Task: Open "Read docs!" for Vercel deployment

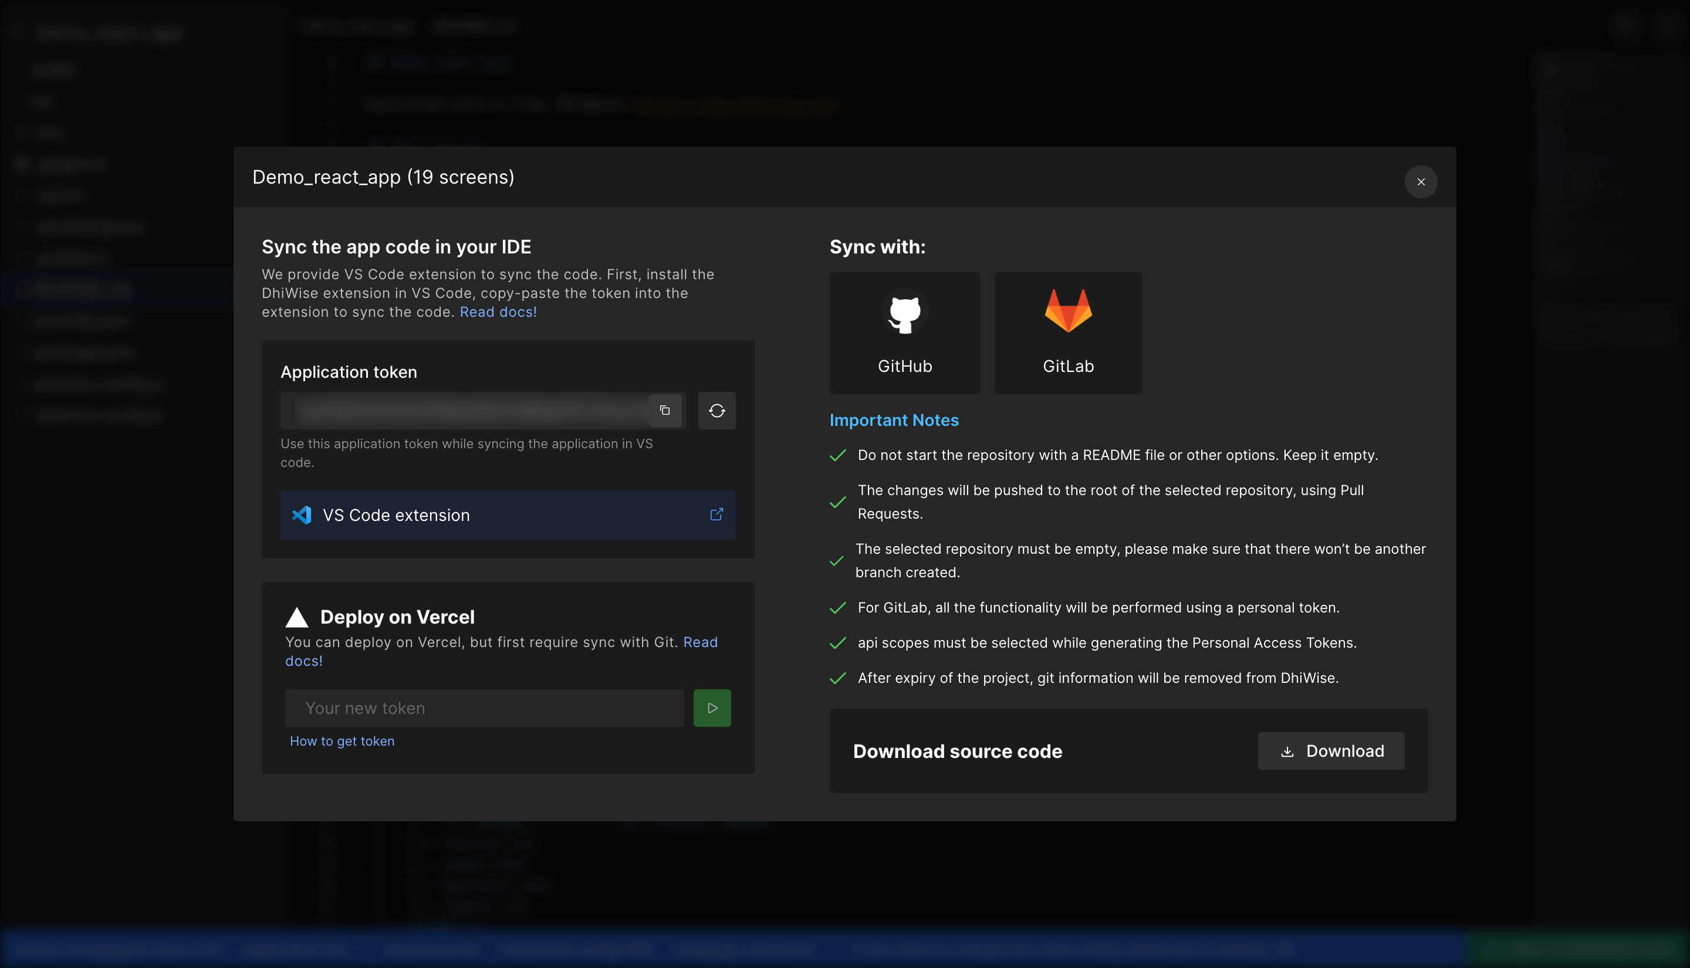Action: pos(699,642)
